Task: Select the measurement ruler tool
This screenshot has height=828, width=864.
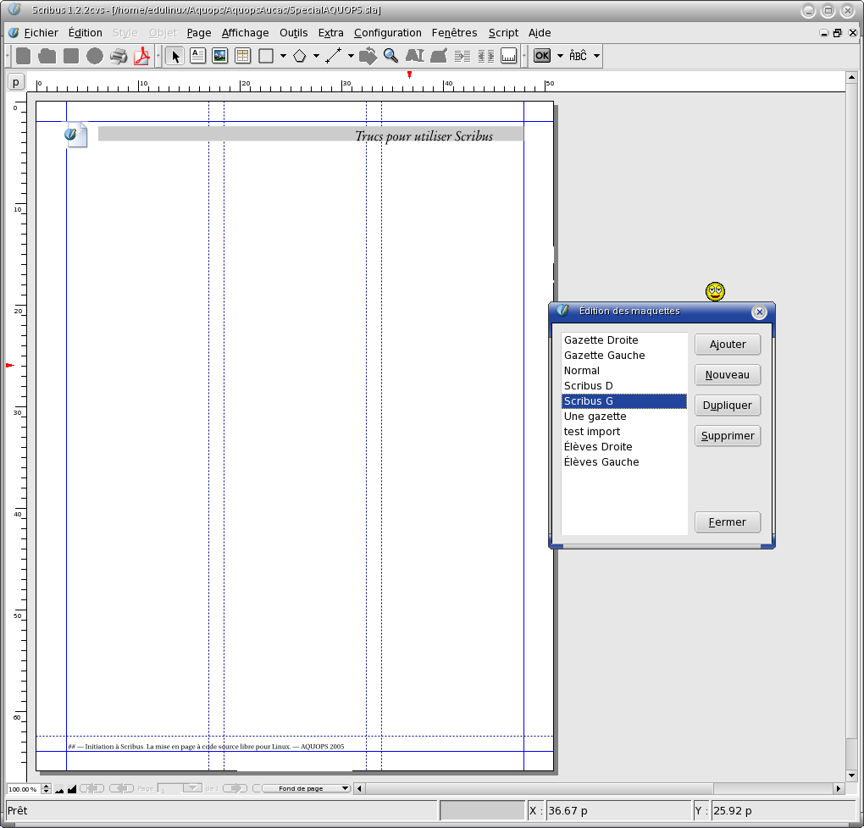Action: (509, 56)
